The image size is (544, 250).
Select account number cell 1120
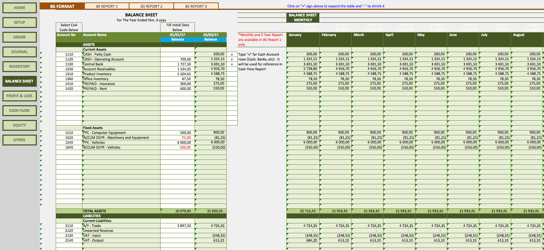coord(69,59)
